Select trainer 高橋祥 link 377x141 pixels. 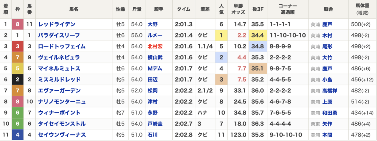coord(330,91)
